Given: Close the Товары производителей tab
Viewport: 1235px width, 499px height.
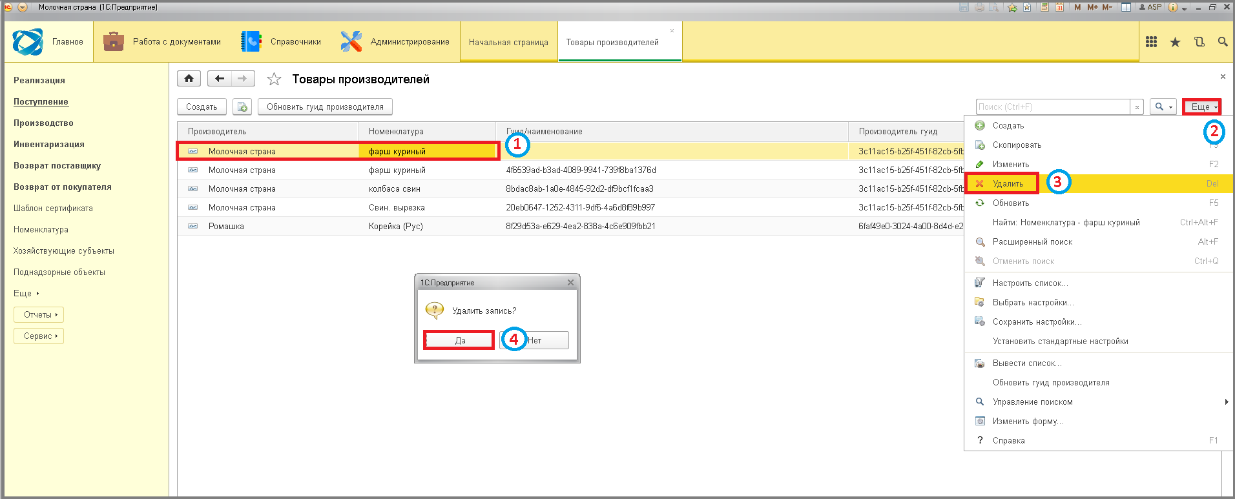Looking at the screenshot, I should pyautogui.click(x=672, y=30).
